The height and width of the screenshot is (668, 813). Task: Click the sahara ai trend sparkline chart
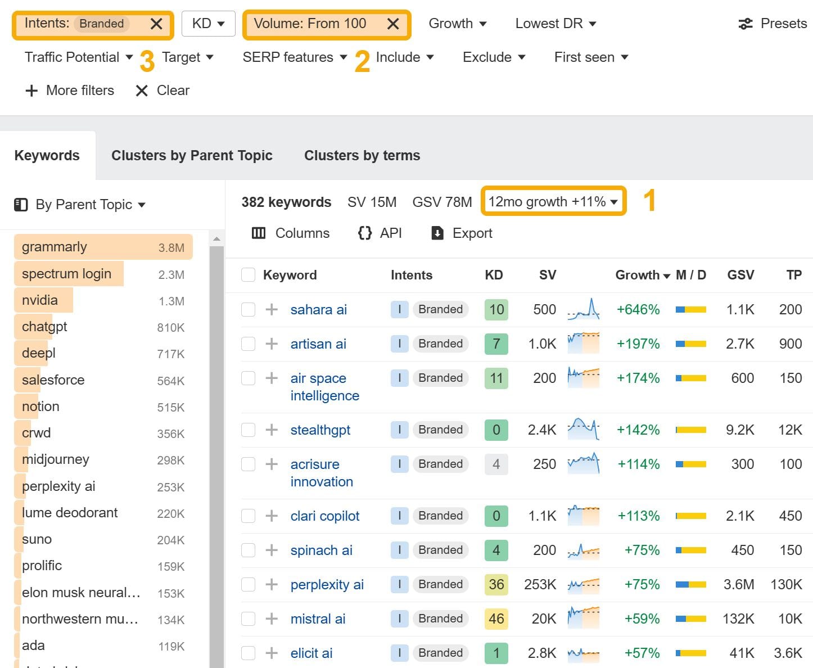point(583,309)
